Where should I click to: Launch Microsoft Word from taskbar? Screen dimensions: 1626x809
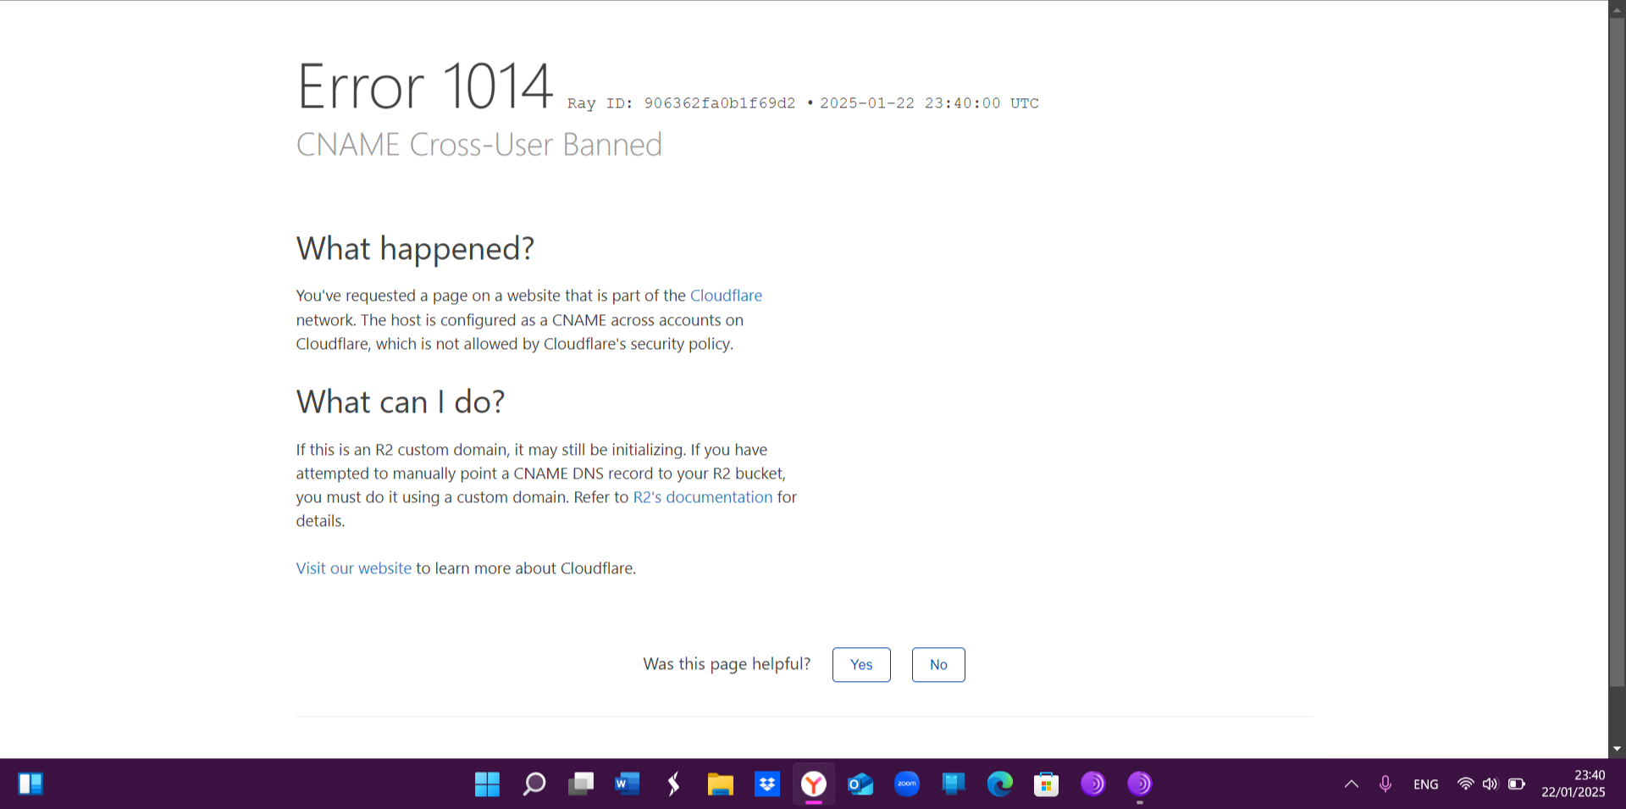coord(627,784)
